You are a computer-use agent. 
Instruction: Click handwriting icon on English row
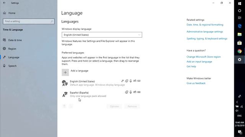point(135,81)
